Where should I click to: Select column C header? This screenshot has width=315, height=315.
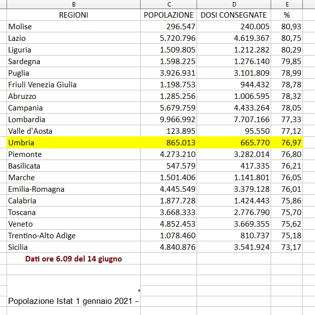pos(168,5)
